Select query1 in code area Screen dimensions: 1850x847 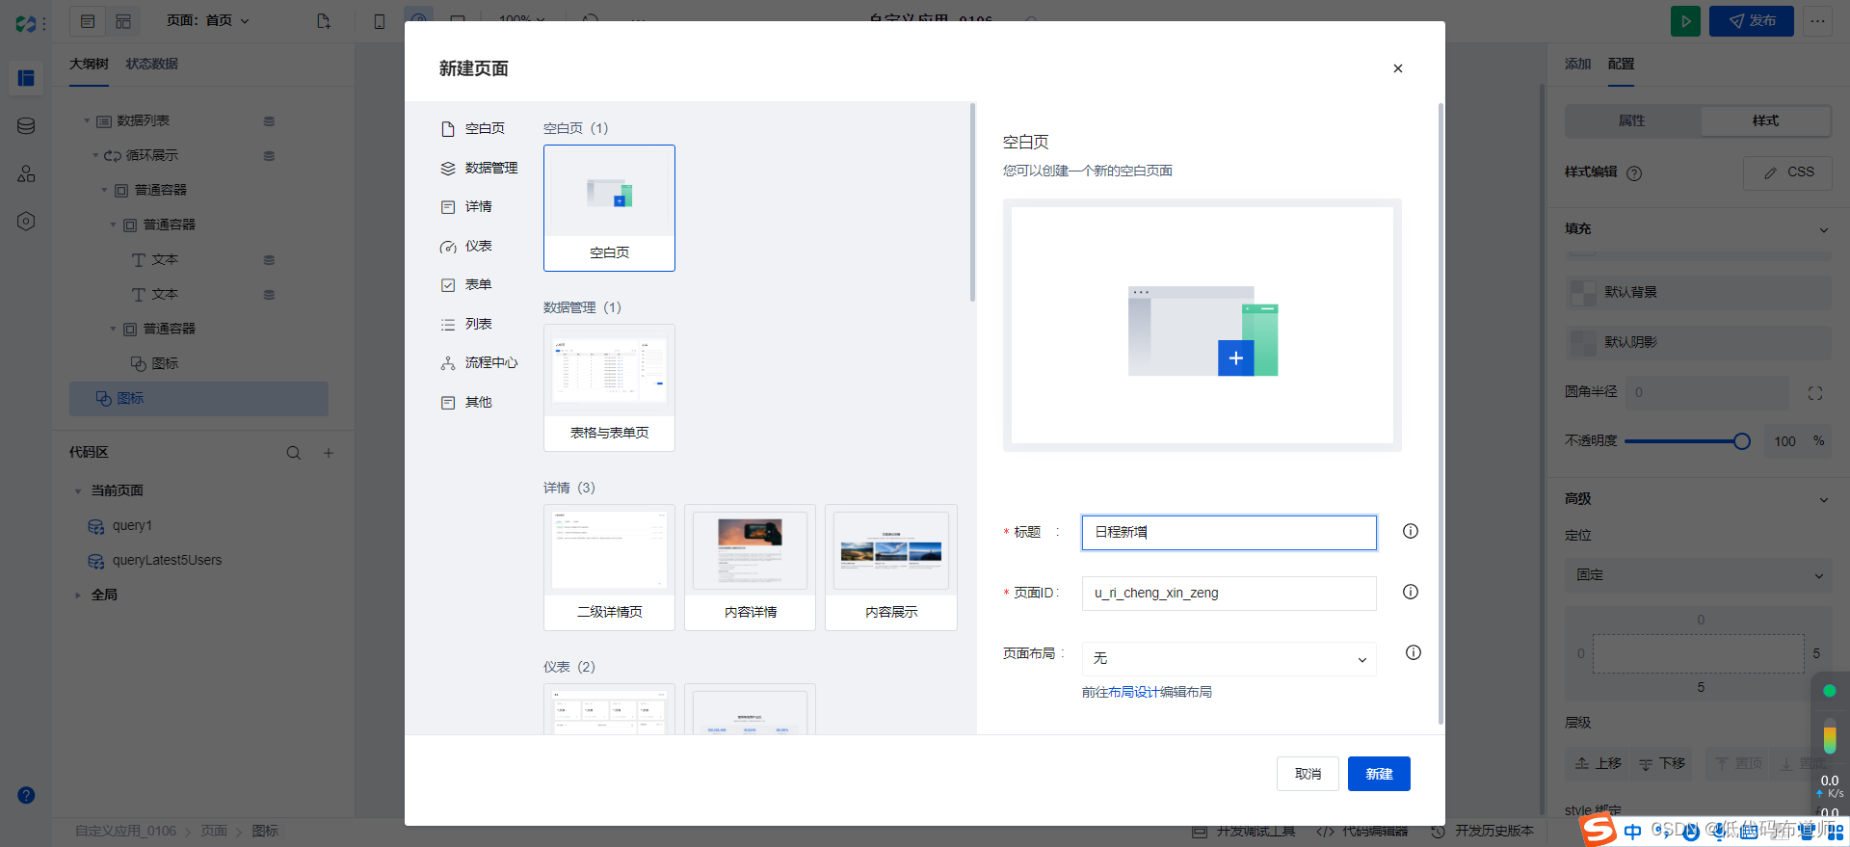coord(132,525)
